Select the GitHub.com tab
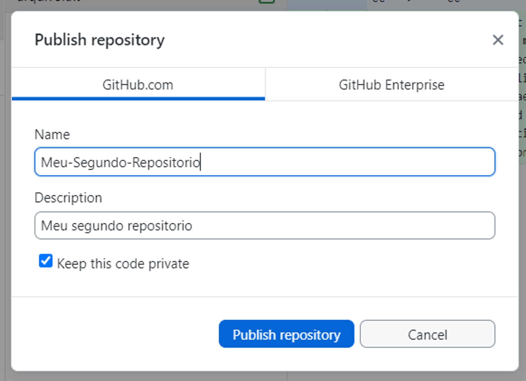Viewport: 526px width, 381px height. pyautogui.click(x=138, y=84)
